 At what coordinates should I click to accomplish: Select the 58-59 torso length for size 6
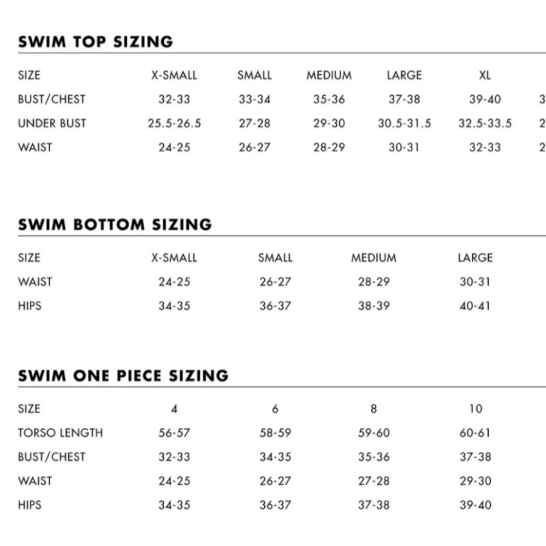[x=275, y=433]
